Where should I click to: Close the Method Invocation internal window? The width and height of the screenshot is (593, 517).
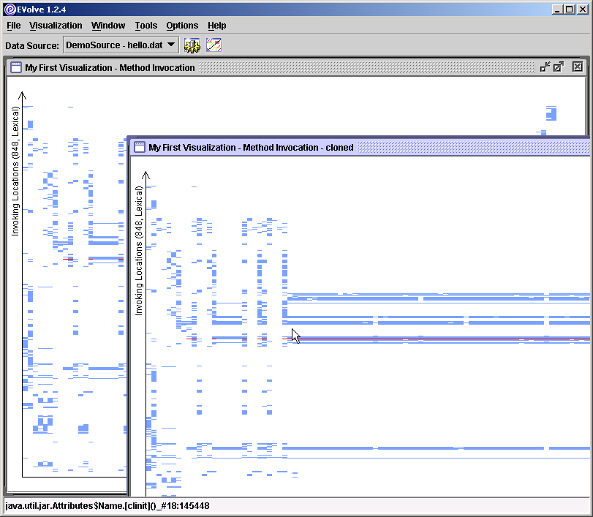pyautogui.click(x=577, y=67)
